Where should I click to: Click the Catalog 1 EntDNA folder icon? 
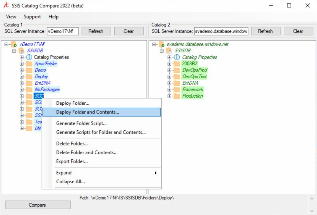pos(29,83)
